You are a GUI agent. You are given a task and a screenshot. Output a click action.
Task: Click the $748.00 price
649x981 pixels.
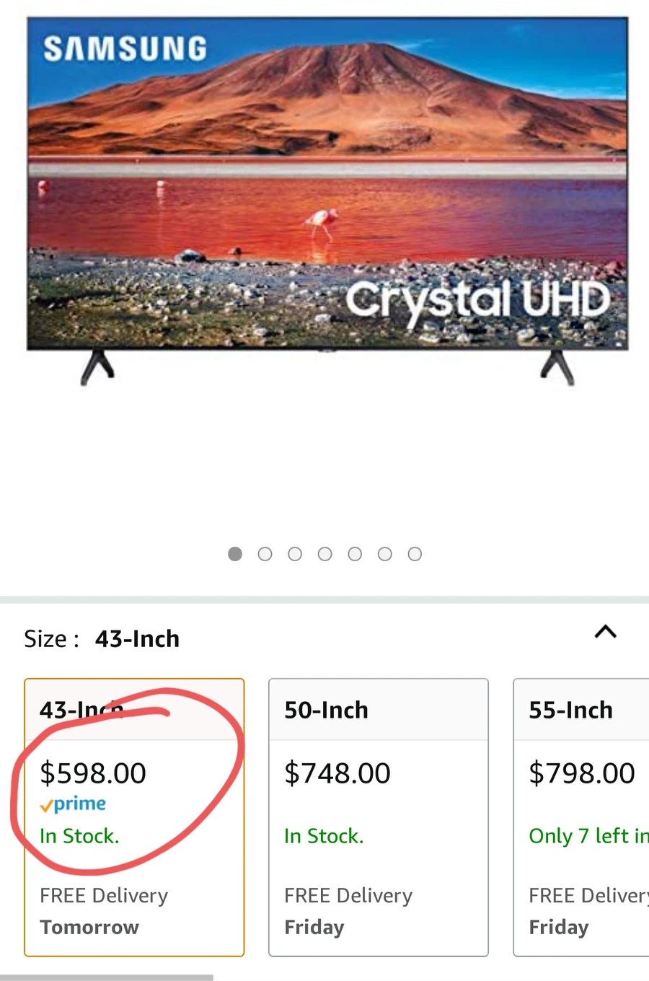pos(337,773)
